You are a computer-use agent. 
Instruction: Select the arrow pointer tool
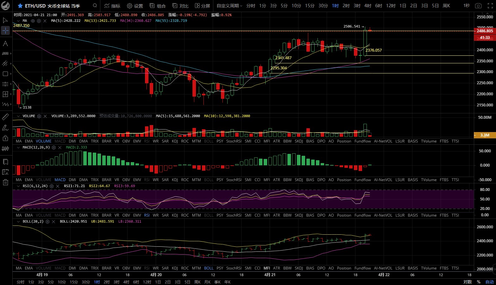tap(5, 20)
